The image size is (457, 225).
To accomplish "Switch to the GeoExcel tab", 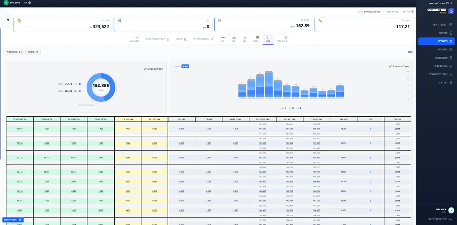I will 134,39.
